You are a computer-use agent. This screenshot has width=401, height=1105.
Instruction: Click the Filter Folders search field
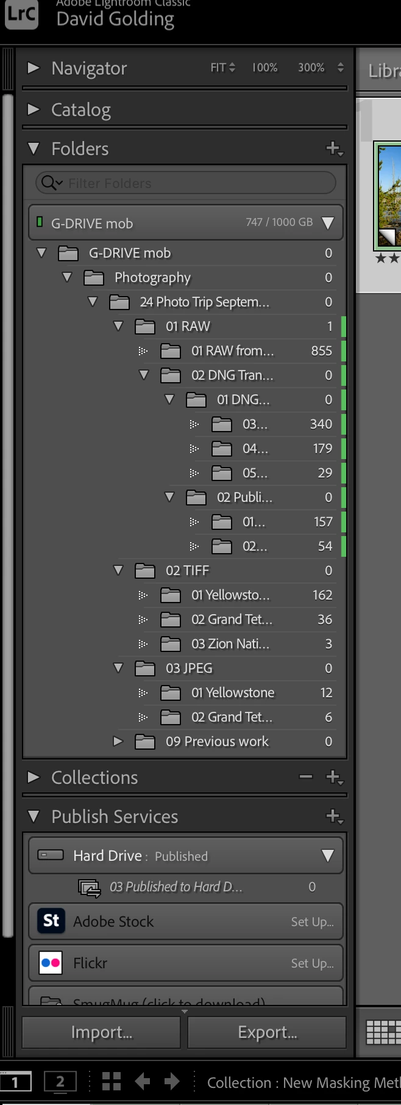pyautogui.click(x=186, y=183)
